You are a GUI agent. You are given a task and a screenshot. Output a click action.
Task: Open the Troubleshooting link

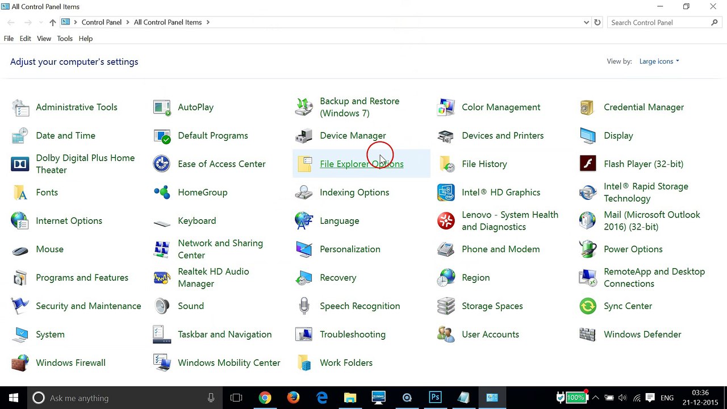(x=353, y=335)
